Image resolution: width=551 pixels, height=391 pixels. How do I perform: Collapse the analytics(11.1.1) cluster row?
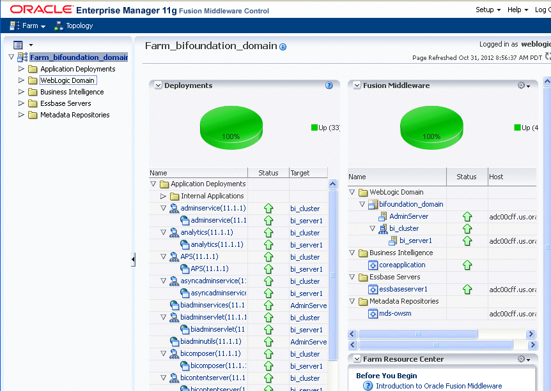(163, 232)
